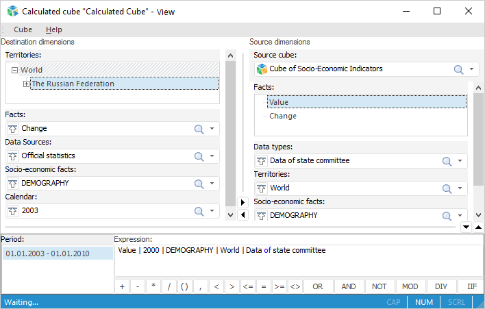Click the right arrow between dimension panels
Viewport: 485px width, 309px height.
pyautogui.click(x=242, y=202)
